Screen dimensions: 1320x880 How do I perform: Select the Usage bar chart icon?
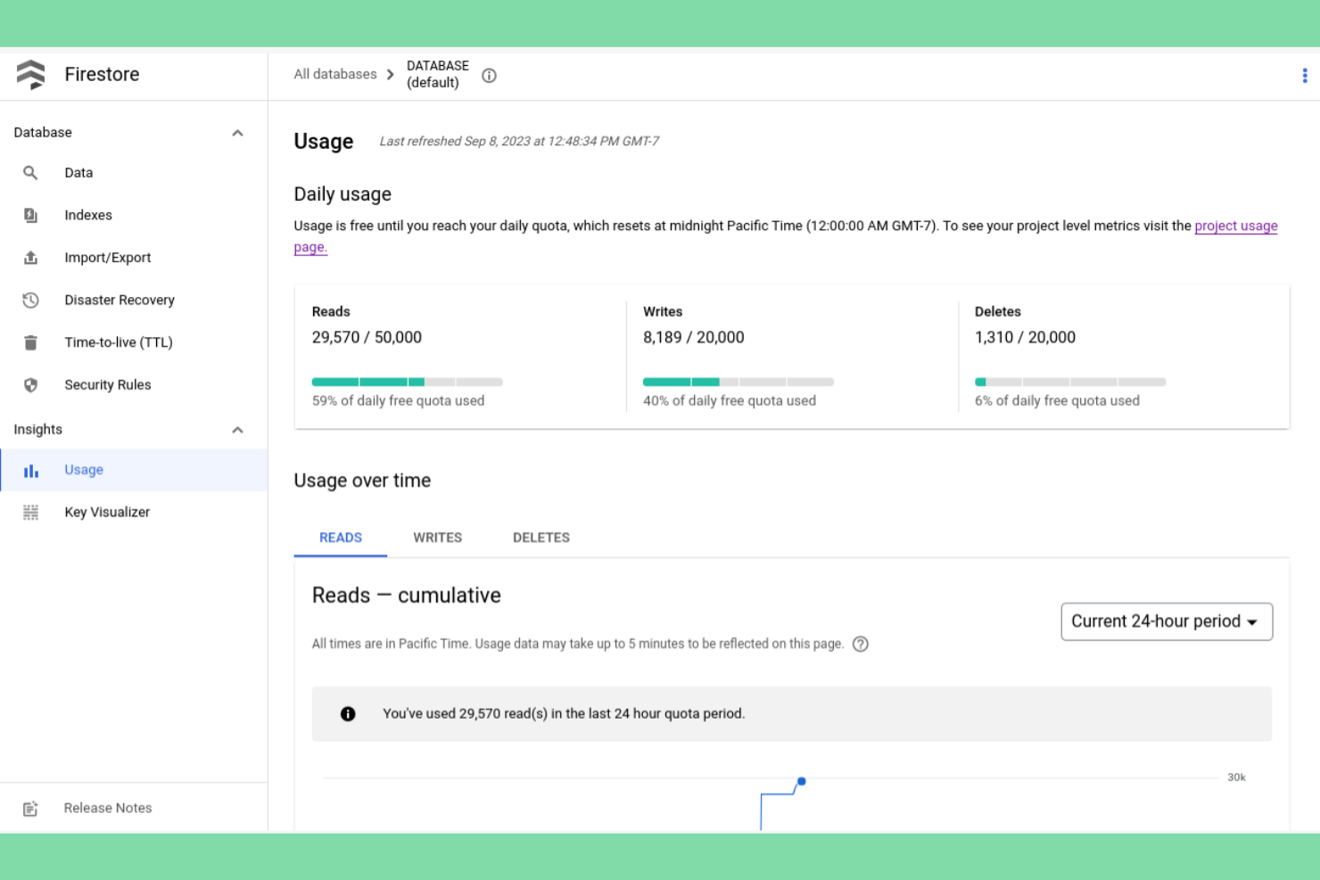click(30, 470)
